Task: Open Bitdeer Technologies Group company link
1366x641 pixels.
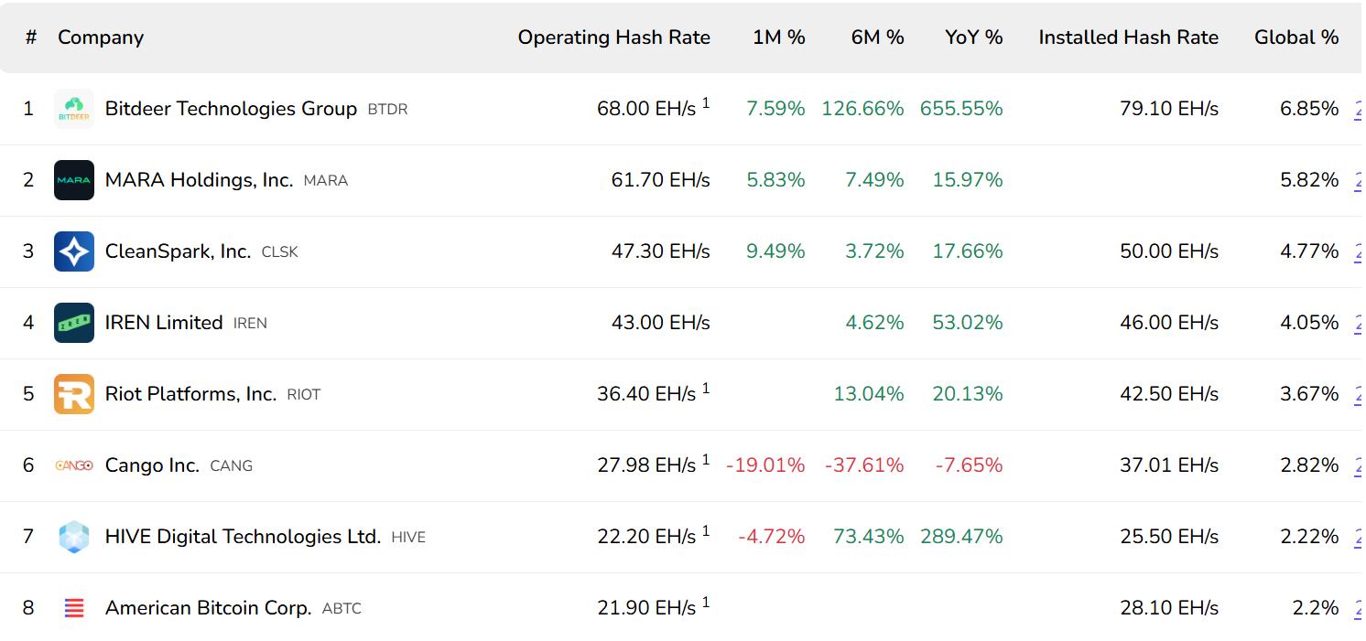Action: click(x=231, y=109)
